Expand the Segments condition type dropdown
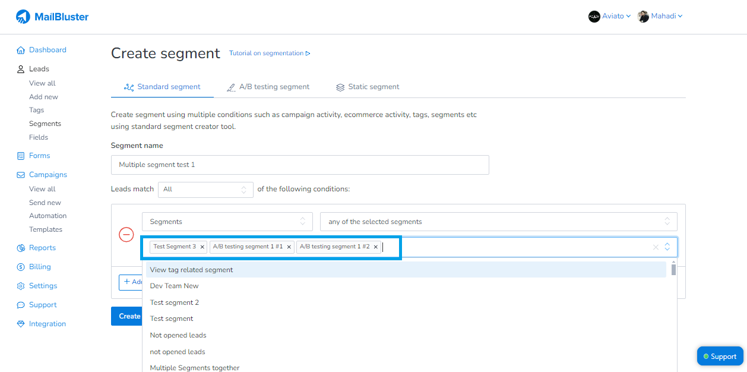 tap(226, 222)
